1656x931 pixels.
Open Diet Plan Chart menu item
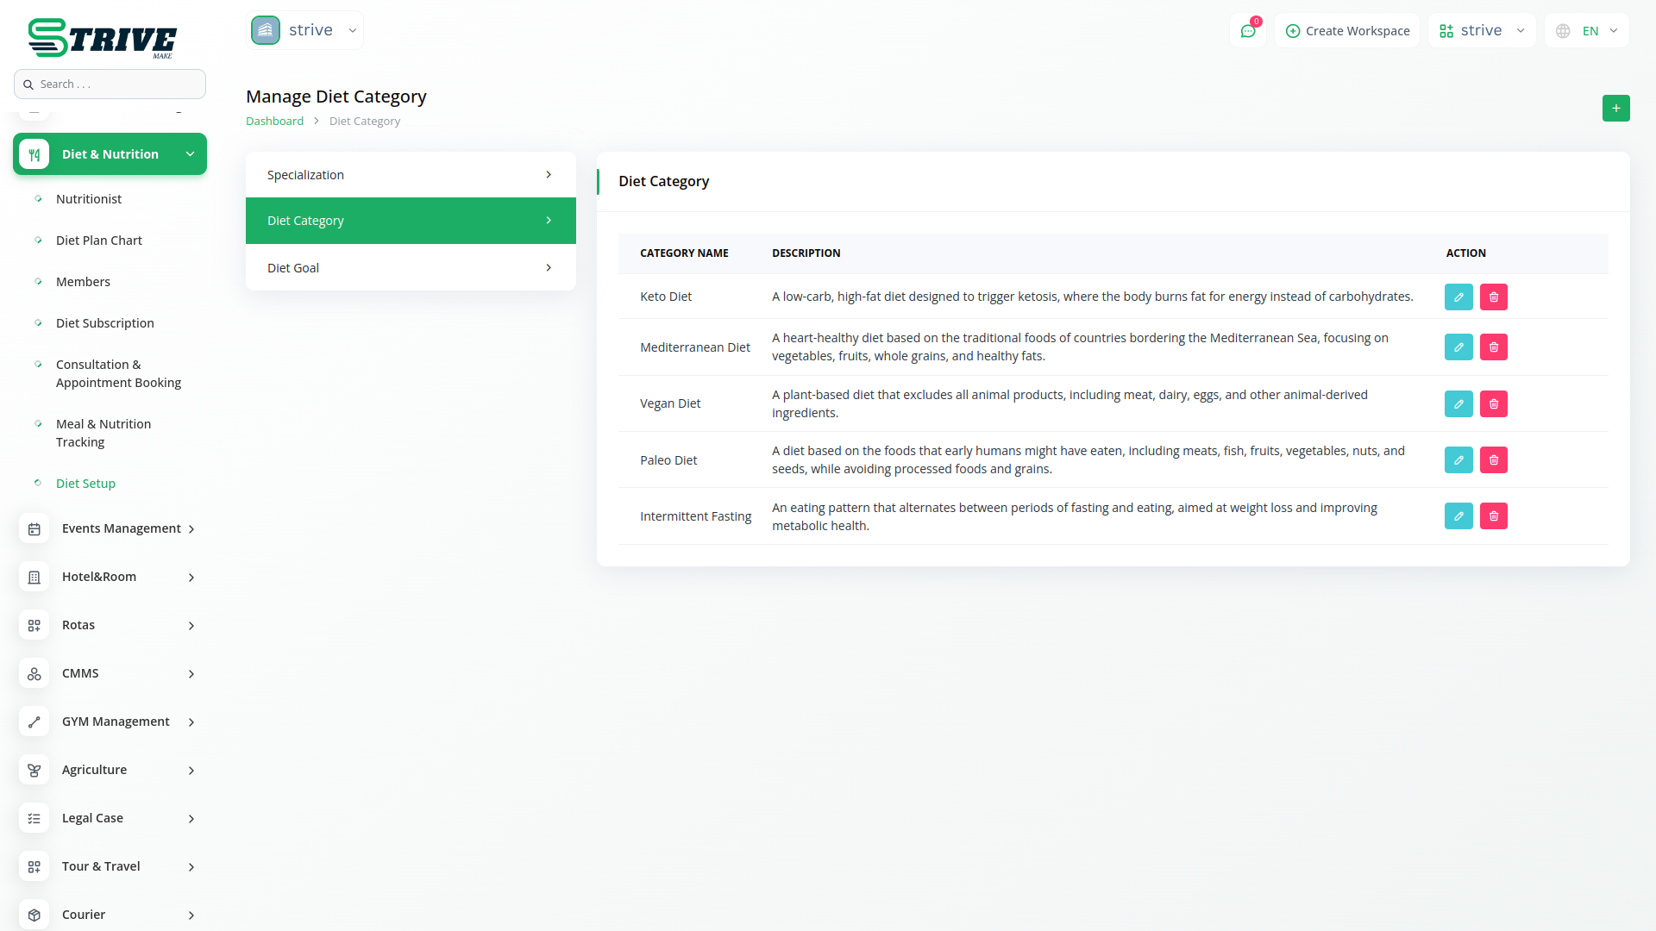point(99,241)
